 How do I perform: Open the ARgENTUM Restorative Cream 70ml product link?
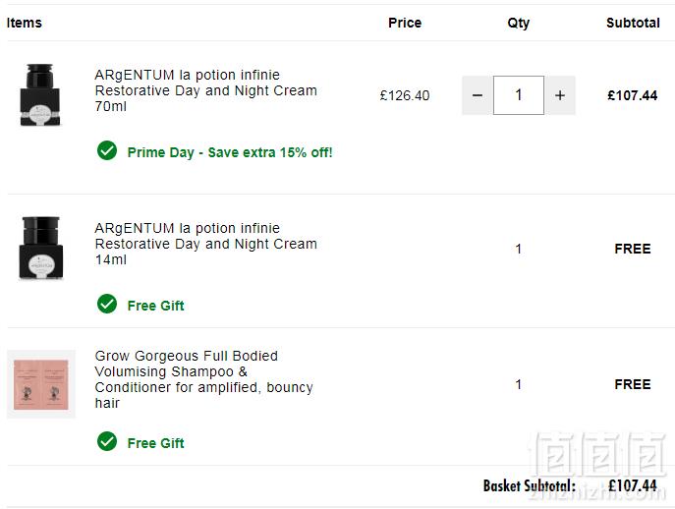[205, 90]
